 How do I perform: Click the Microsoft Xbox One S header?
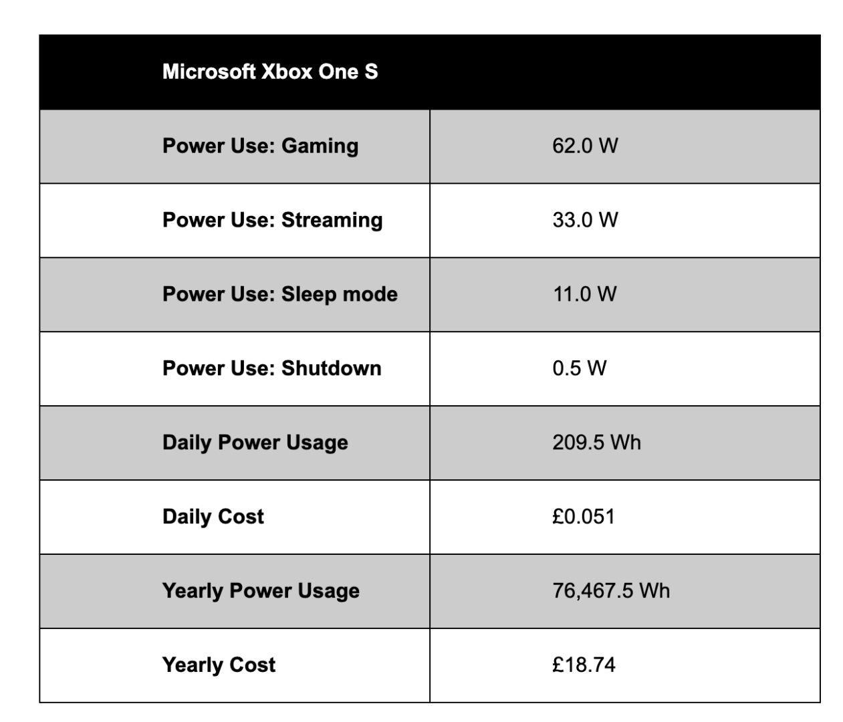click(270, 72)
